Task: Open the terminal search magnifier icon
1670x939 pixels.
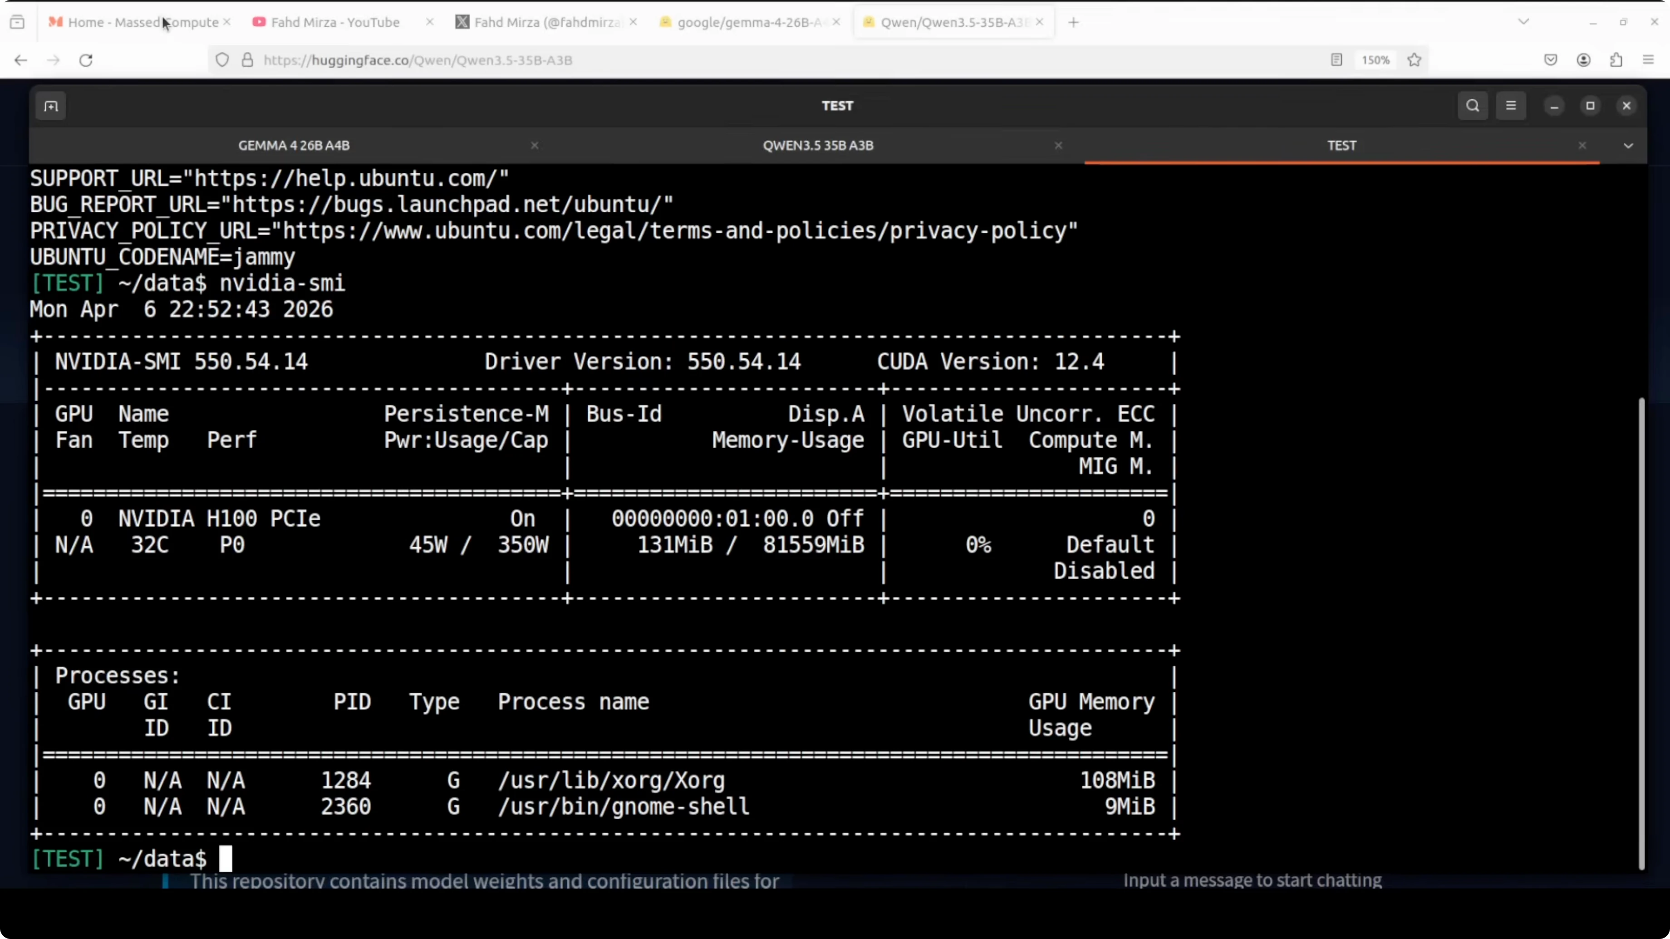Action: 1472,106
